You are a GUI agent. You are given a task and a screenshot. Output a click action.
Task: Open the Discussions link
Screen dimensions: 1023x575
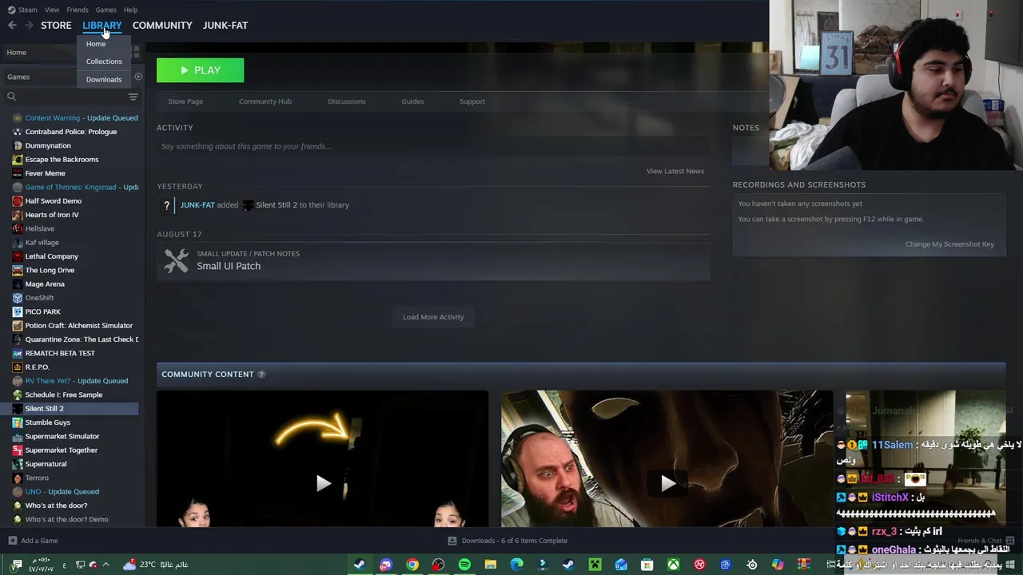point(347,101)
